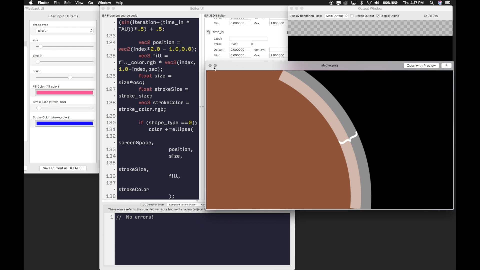Open the Window menu
Viewport: 480px width, 270px height.
point(104,3)
